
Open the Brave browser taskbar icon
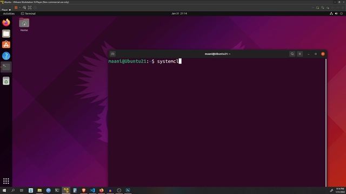pyautogui.click(x=84, y=190)
